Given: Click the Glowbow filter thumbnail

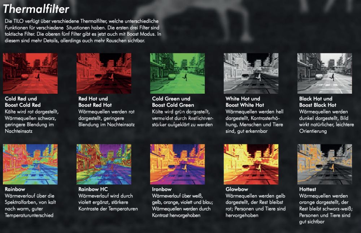Looking at the screenshot, I should 251,164.
